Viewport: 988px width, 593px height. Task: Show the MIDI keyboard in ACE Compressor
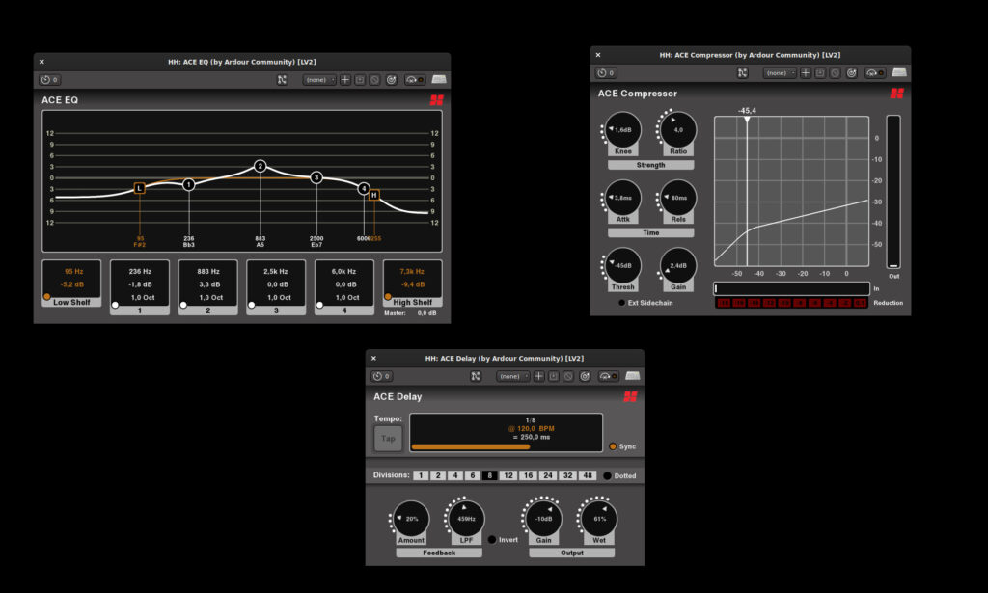(899, 73)
